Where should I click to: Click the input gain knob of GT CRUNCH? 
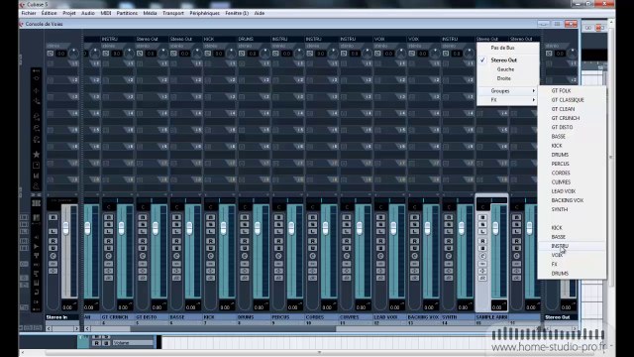pyautogui.click(x=129, y=54)
